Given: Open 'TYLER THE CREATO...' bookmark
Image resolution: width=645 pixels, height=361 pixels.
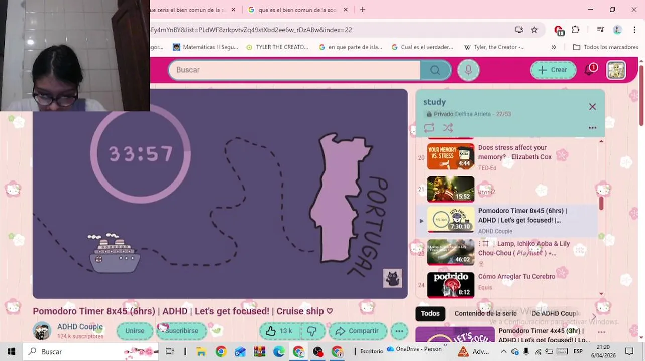Looking at the screenshot, I should tap(277, 47).
